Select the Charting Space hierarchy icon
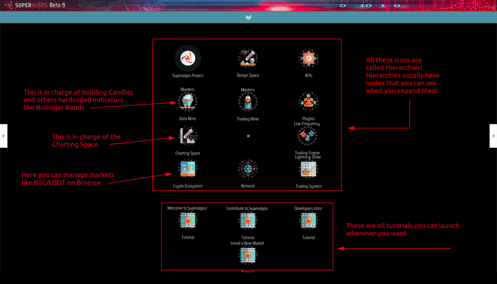Screen dimensions: 497x284 (188, 136)
